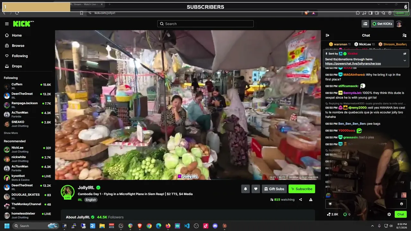Click the live stream video player

coord(188,105)
